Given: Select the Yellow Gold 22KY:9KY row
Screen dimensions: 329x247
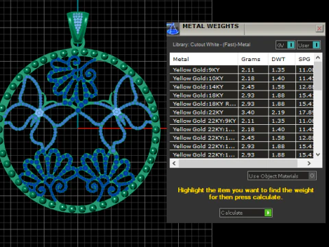Looking at the screenshot, I should tap(241, 121).
